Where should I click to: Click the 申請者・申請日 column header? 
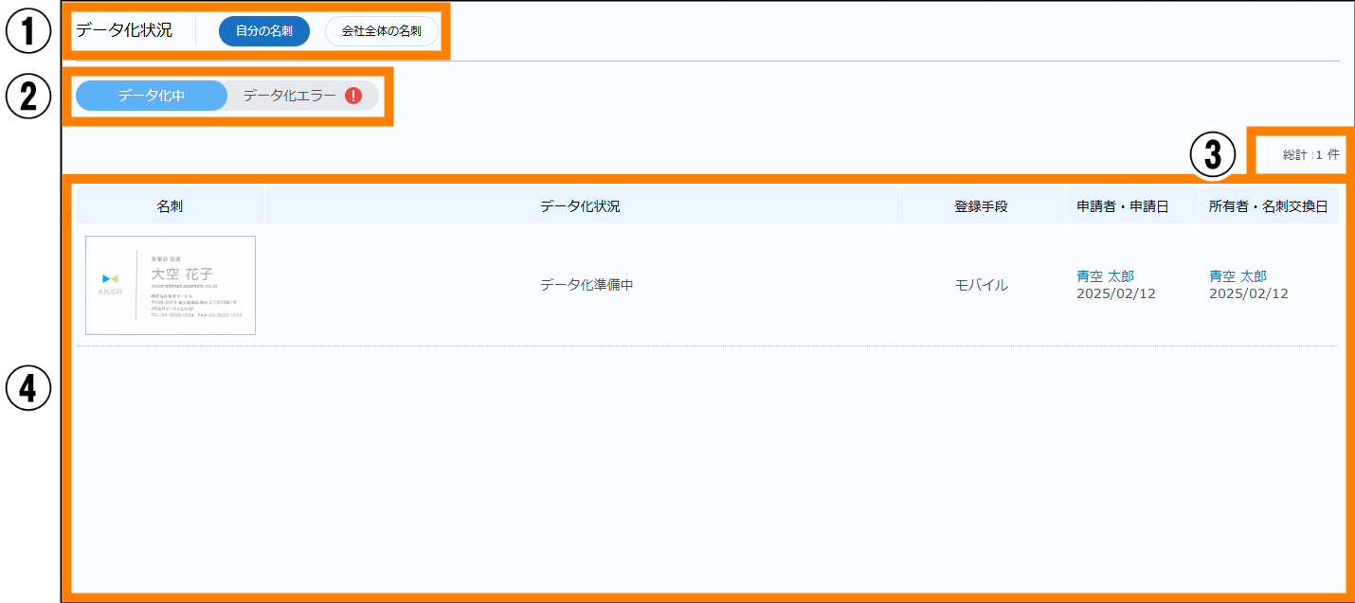click(1123, 205)
